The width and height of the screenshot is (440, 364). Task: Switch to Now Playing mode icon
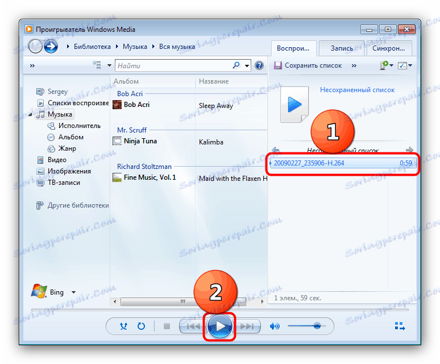point(400,326)
